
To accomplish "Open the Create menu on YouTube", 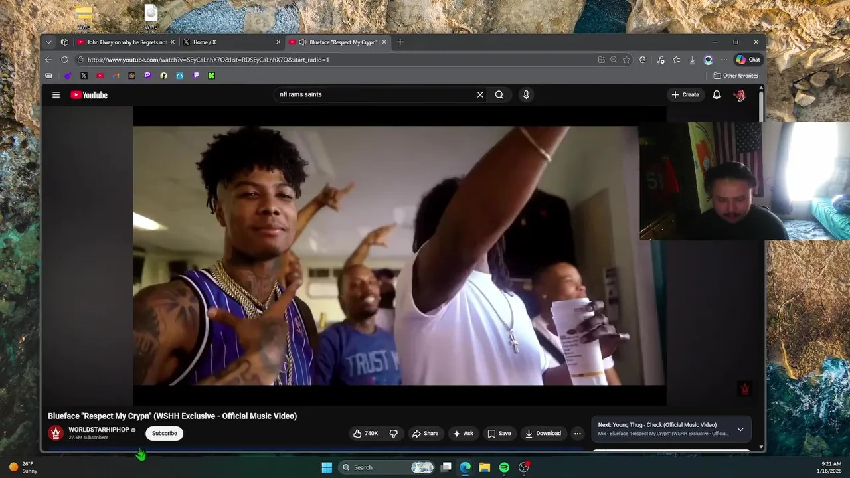I will [685, 94].
